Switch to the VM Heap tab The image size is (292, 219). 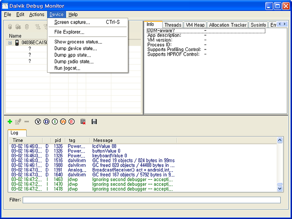click(195, 25)
